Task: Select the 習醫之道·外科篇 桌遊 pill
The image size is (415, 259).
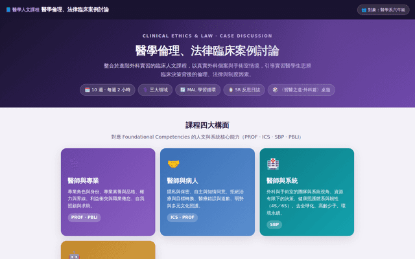Action: pyautogui.click(x=301, y=90)
